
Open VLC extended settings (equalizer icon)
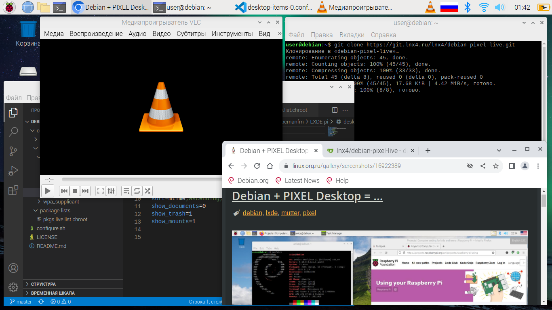[112, 191]
